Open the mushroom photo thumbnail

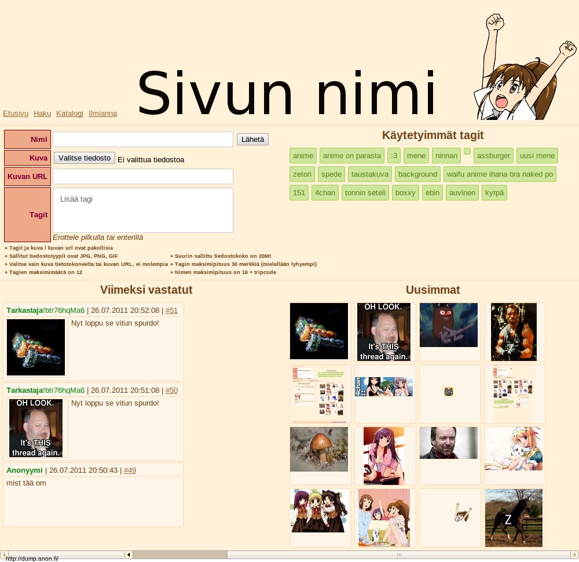point(319,450)
